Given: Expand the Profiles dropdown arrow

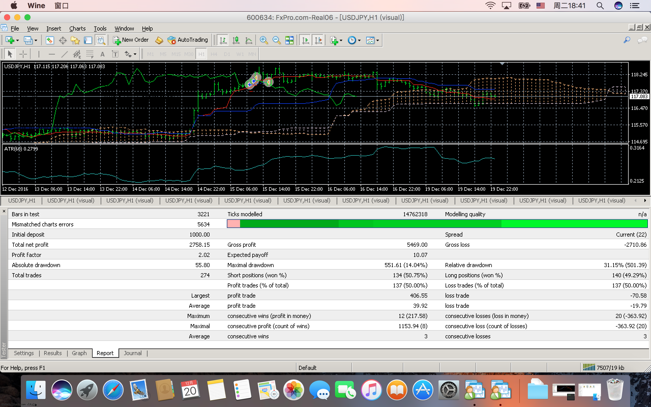Looking at the screenshot, I should [x=36, y=41].
